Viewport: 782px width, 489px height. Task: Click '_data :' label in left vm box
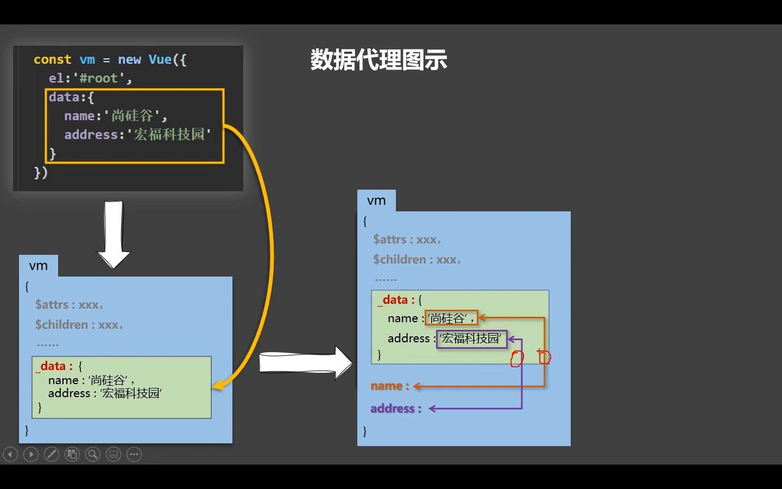pos(54,366)
